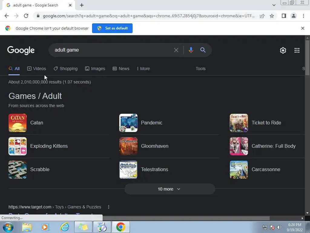
Task: Click Google logo to go home
Action: (21, 50)
